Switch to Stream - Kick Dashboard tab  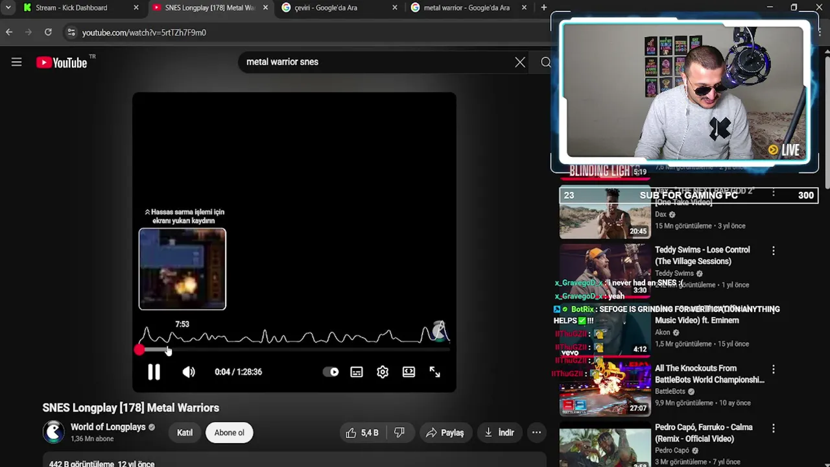[71, 8]
